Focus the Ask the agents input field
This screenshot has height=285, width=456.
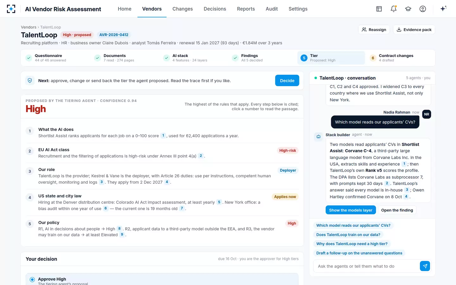pos(367,266)
